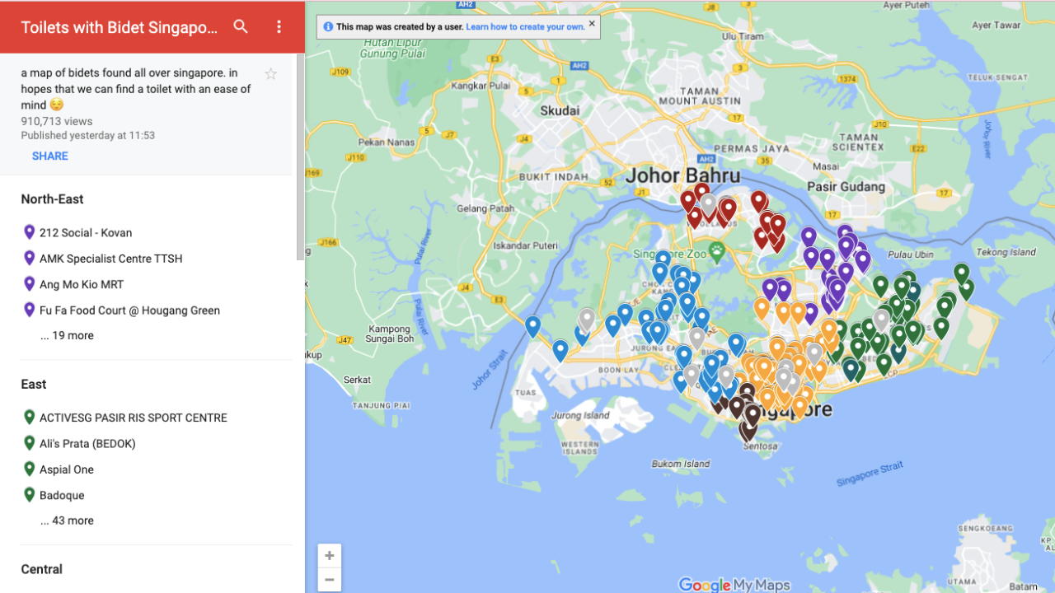Open the 'Learn how to create your own' link
Screen dimensions: 1055x593
coord(525,27)
